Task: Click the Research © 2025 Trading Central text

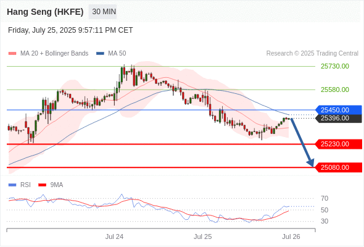Action: click(312, 54)
